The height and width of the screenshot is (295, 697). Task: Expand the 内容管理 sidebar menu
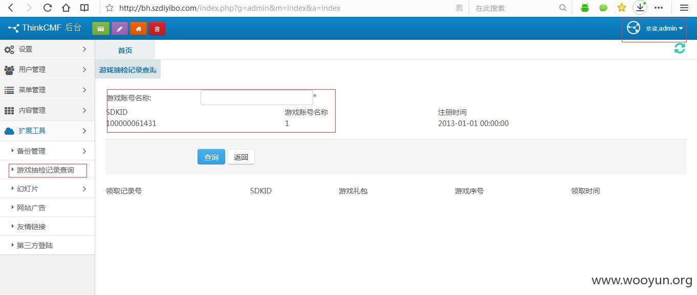coord(47,111)
